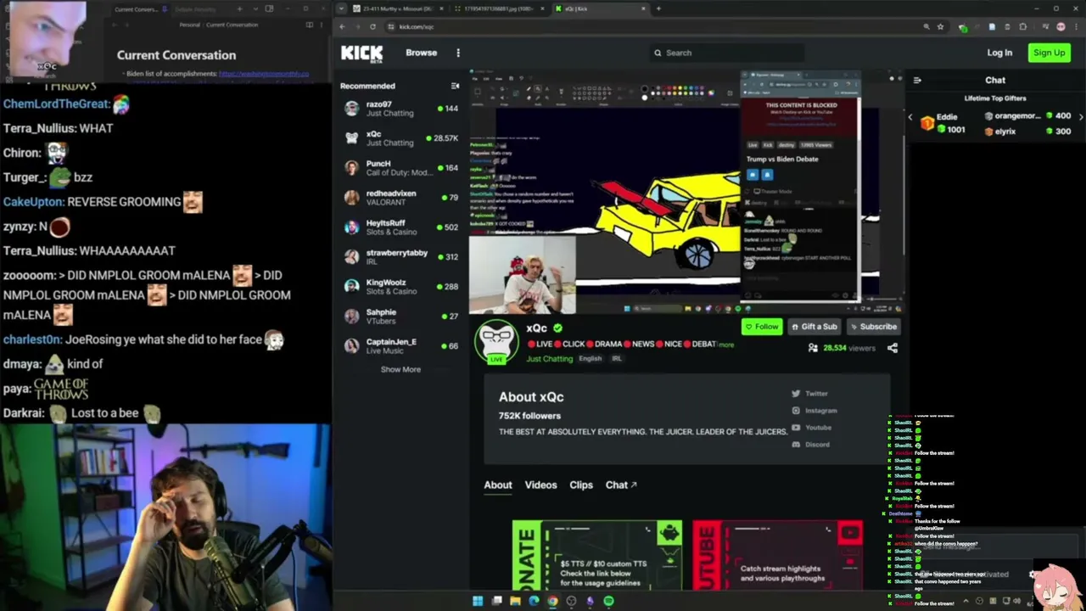Collapse the Chat panel arrow
The height and width of the screenshot is (611, 1086).
pyautogui.click(x=917, y=81)
